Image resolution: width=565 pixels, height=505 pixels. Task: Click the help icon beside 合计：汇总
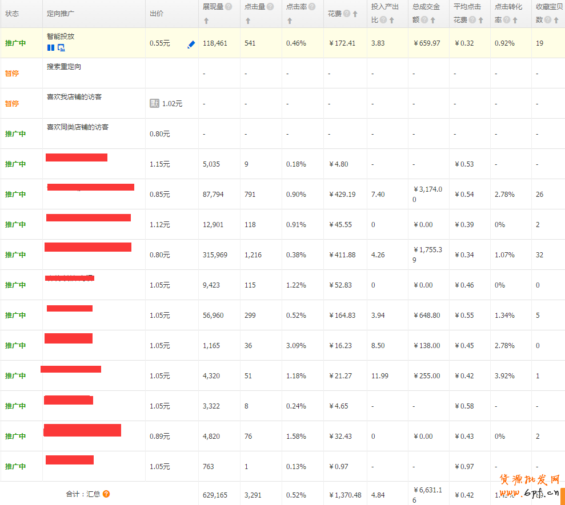click(106, 494)
